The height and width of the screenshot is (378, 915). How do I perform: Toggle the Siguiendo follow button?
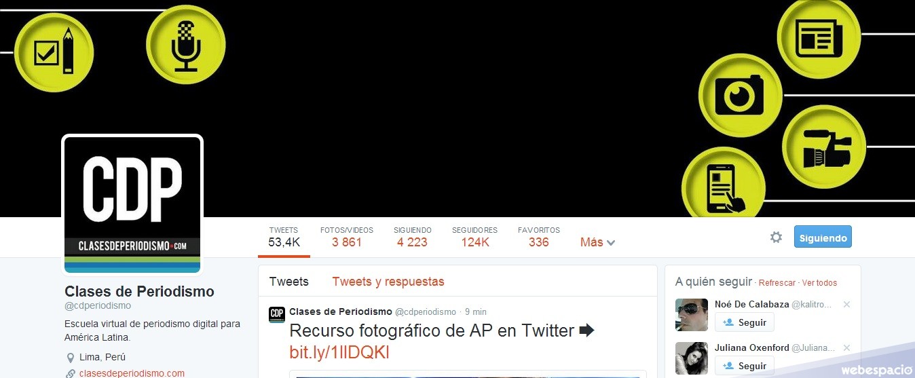823,238
